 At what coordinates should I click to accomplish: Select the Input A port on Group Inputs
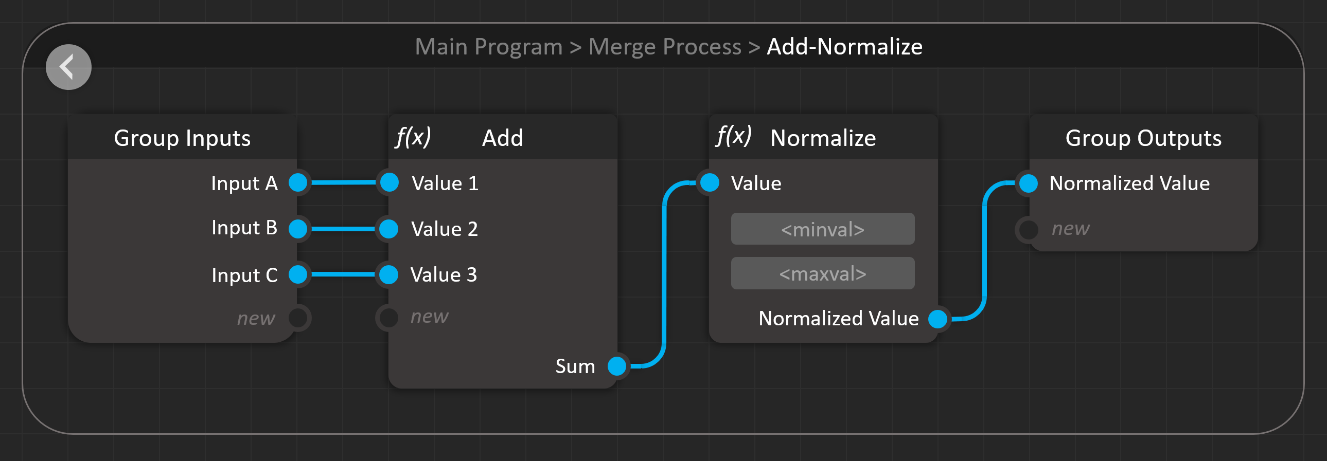[298, 182]
